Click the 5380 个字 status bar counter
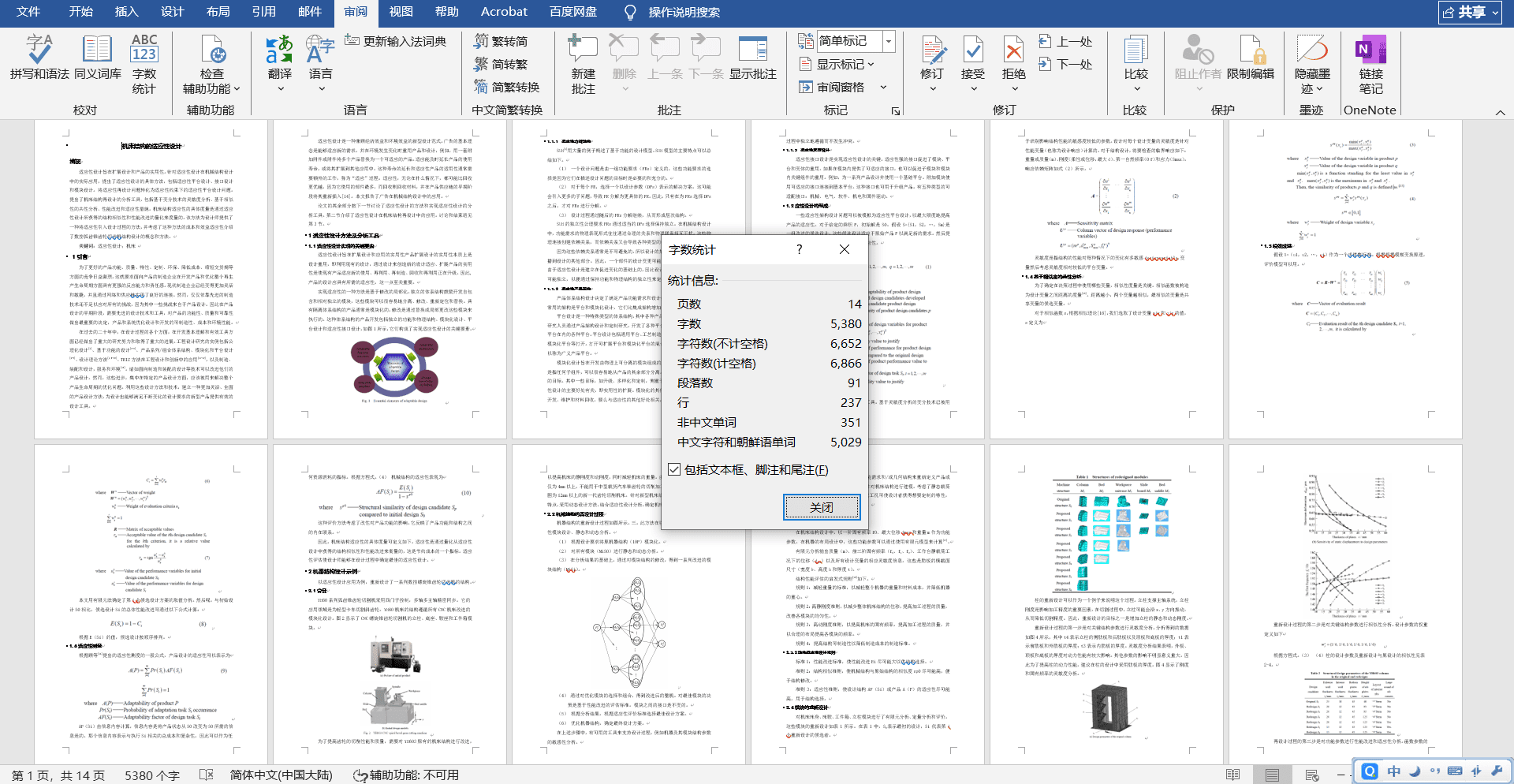Viewport: 1514px width, 784px height. point(152,775)
